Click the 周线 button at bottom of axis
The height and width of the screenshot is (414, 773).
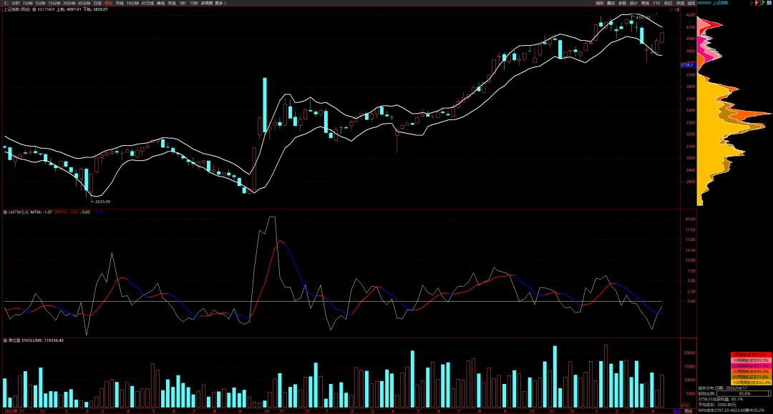[x=689, y=411]
